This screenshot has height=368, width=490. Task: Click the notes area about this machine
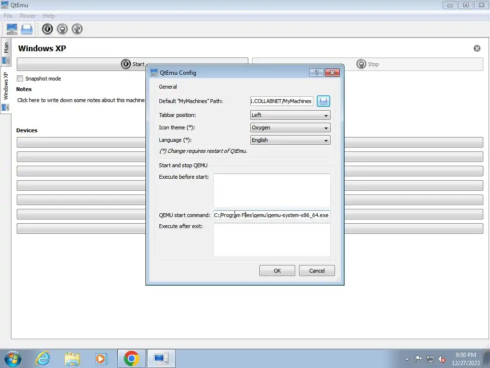[81, 100]
